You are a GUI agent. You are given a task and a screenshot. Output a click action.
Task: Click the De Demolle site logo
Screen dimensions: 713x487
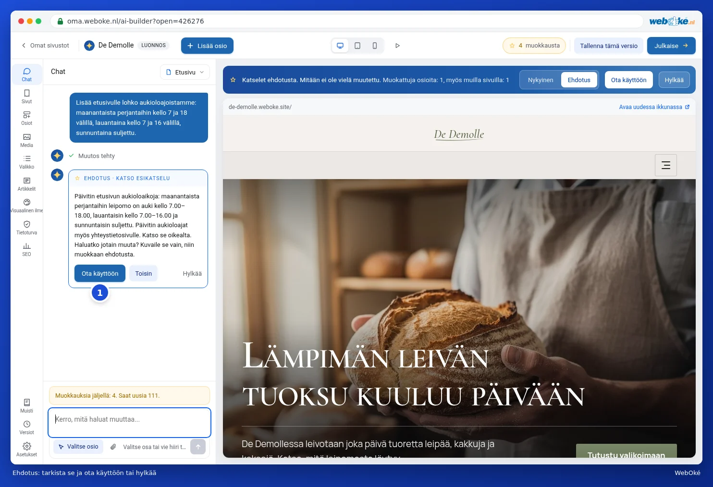pyautogui.click(x=459, y=134)
